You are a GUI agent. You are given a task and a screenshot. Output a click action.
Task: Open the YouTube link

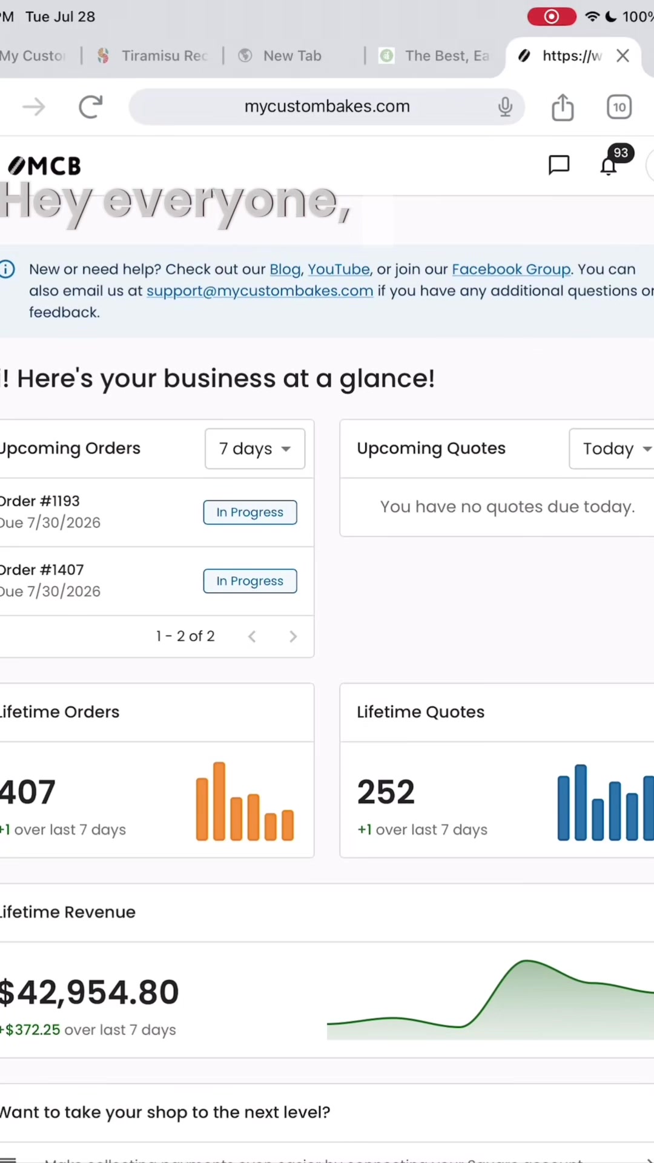[339, 270]
